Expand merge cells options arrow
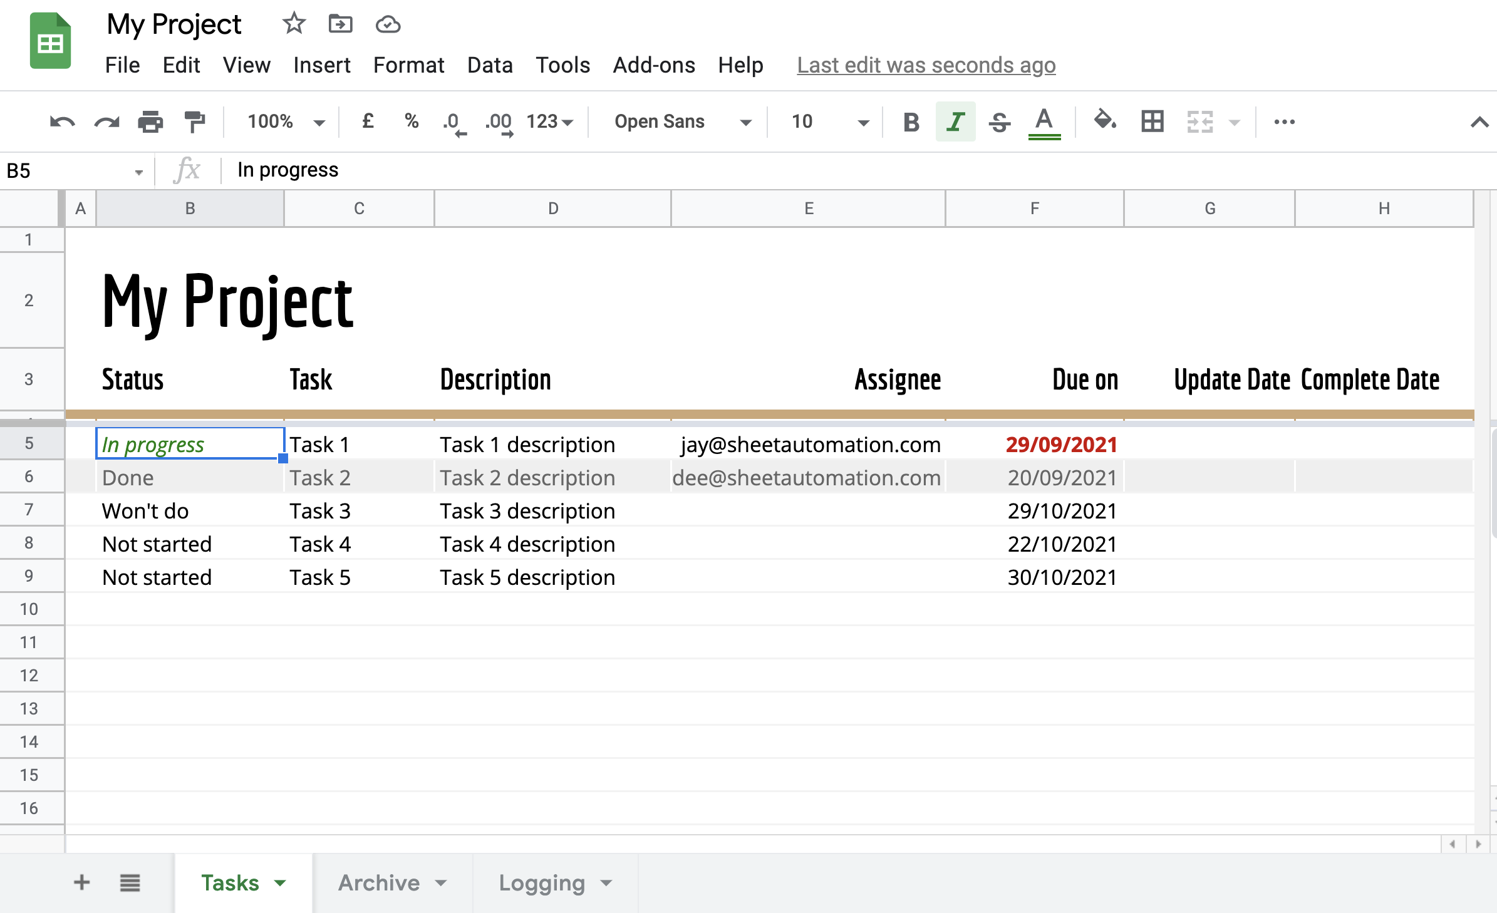Screen dimensions: 1497x913 click(1234, 123)
